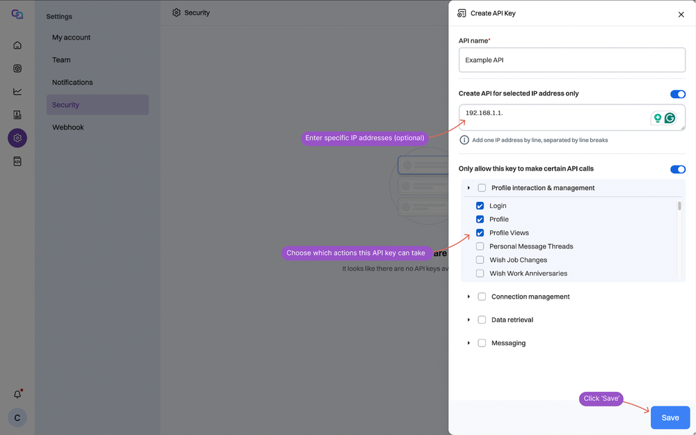Uncheck the Login permission checkbox
696x435 pixels.
click(480, 205)
